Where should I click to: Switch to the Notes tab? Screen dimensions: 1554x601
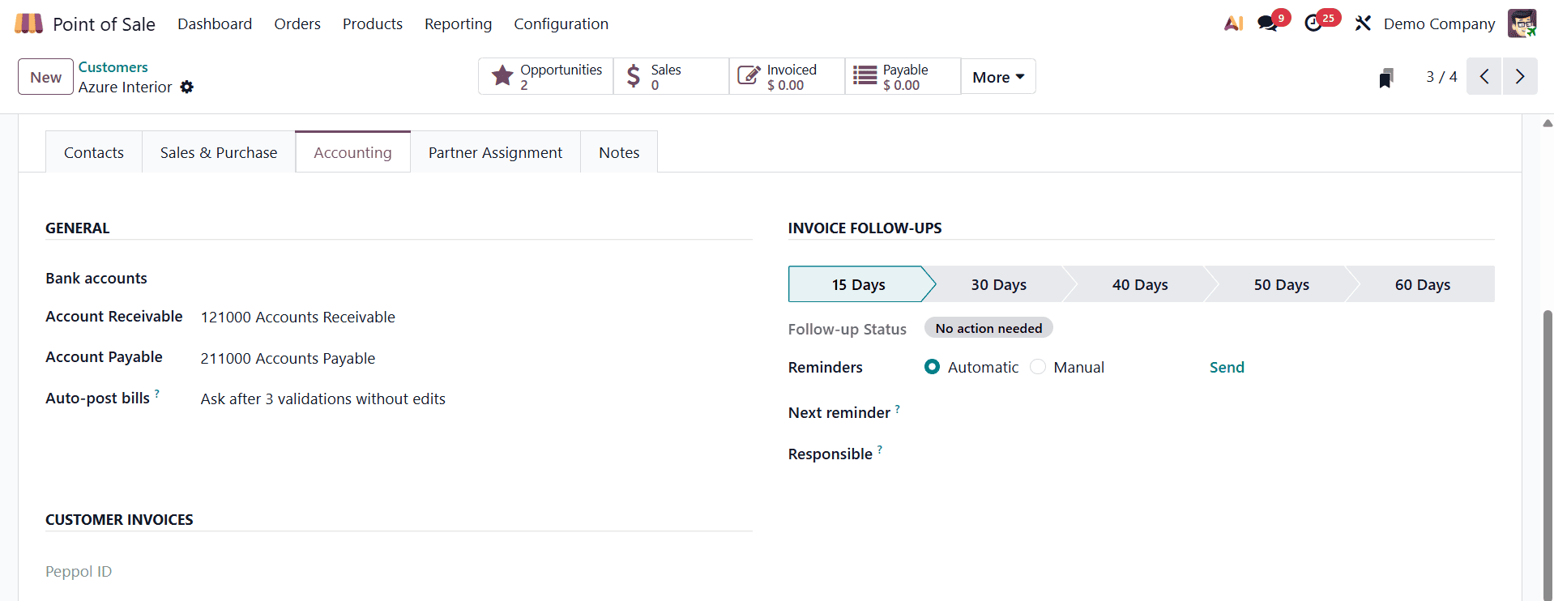tap(619, 152)
